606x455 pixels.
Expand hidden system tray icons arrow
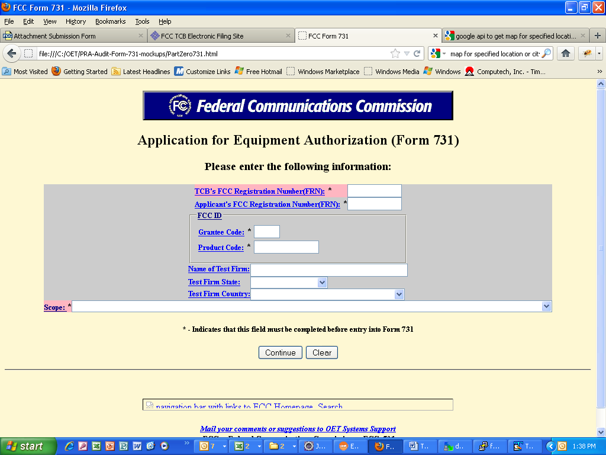[x=552, y=446]
